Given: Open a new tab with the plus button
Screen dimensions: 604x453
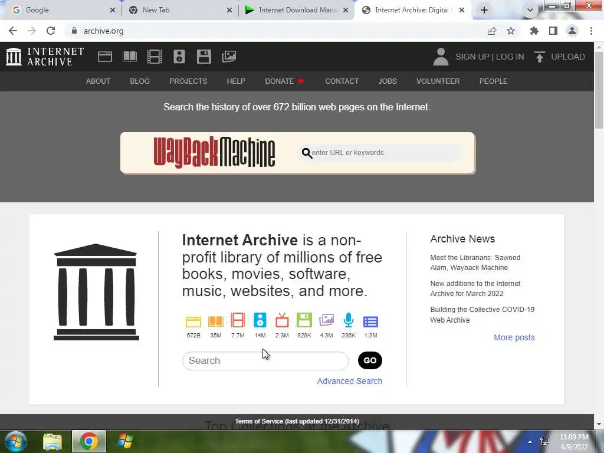Looking at the screenshot, I should (x=484, y=10).
